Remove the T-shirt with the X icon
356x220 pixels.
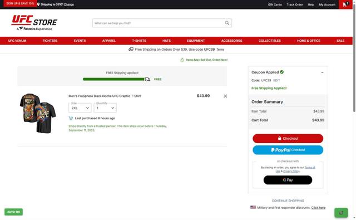pyautogui.click(x=225, y=96)
